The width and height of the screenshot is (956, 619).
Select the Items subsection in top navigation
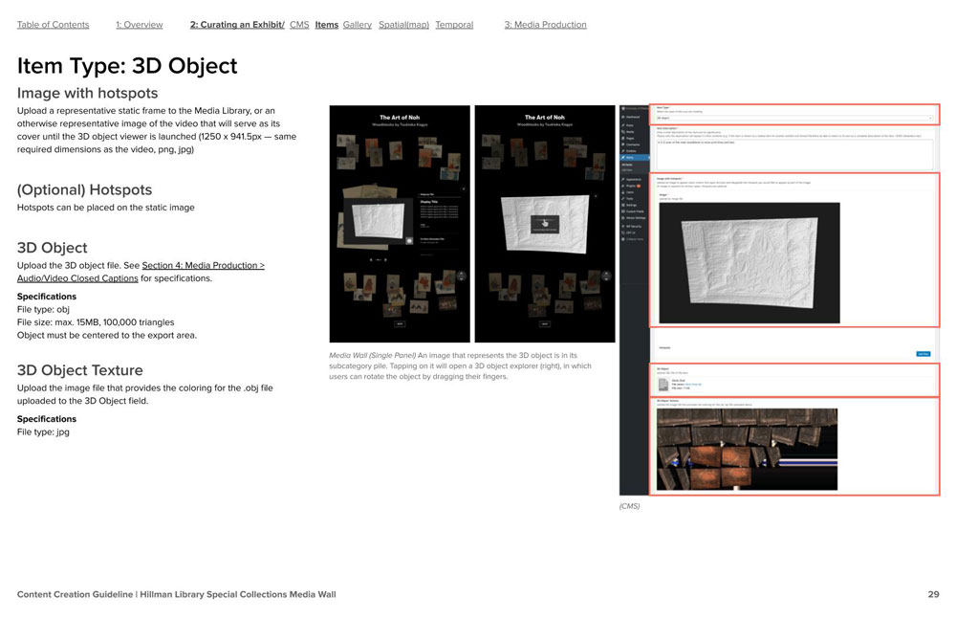pos(327,25)
